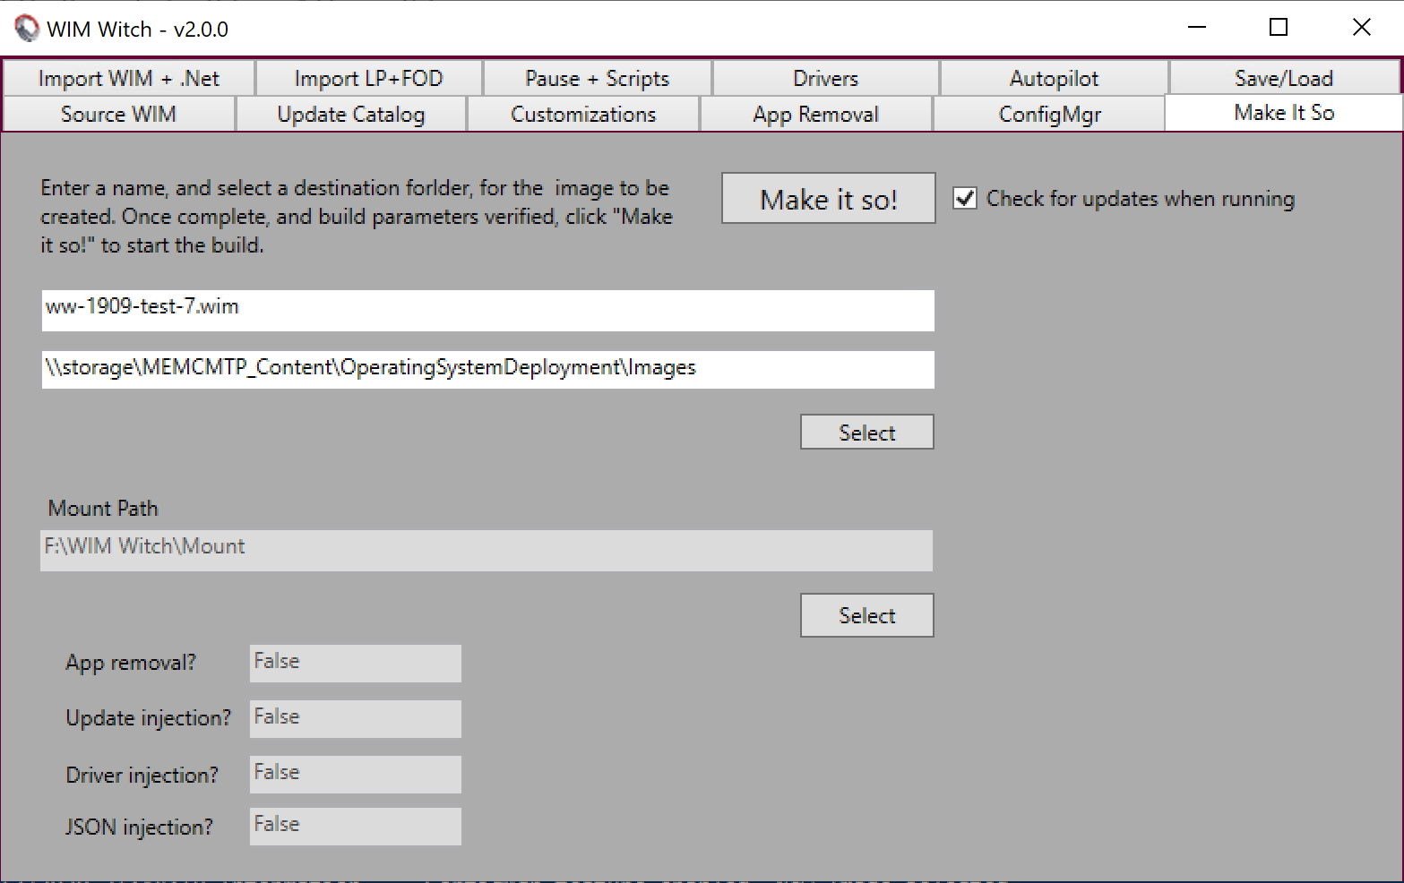
Task: Click the Mount Path label
Action: click(x=103, y=509)
